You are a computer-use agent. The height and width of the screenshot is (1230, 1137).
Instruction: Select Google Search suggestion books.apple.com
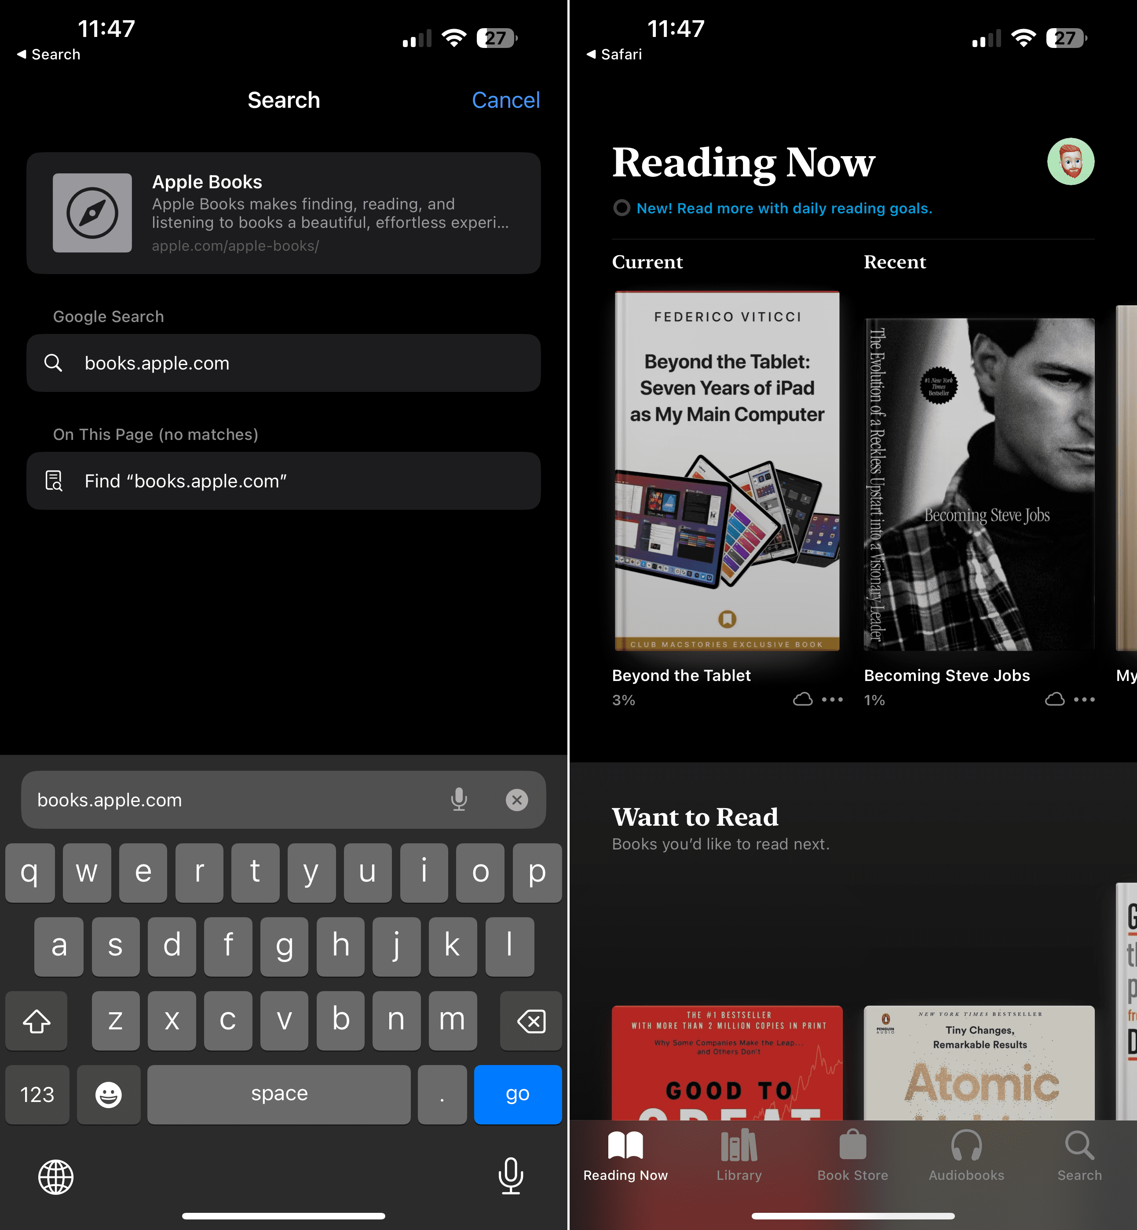[x=284, y=363]
